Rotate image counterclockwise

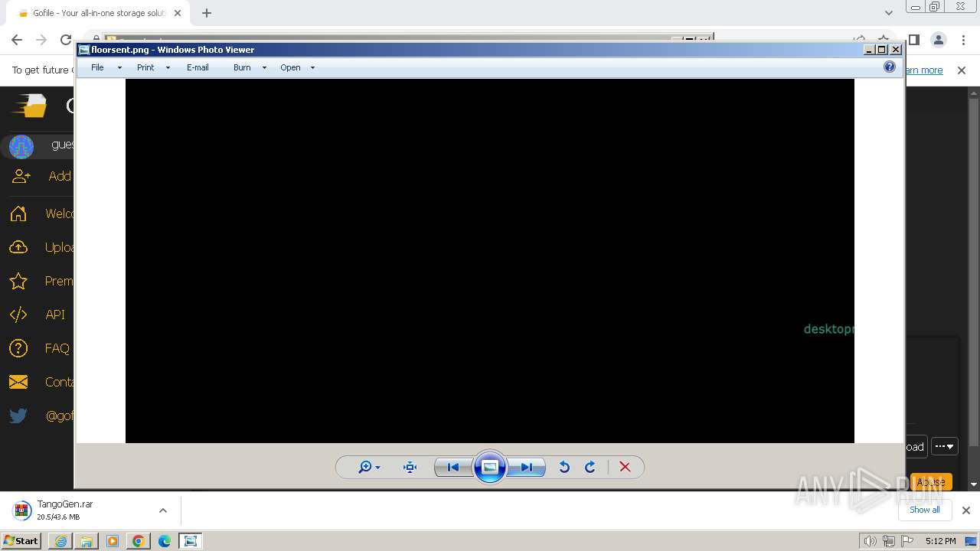click(x=564, y=467)
